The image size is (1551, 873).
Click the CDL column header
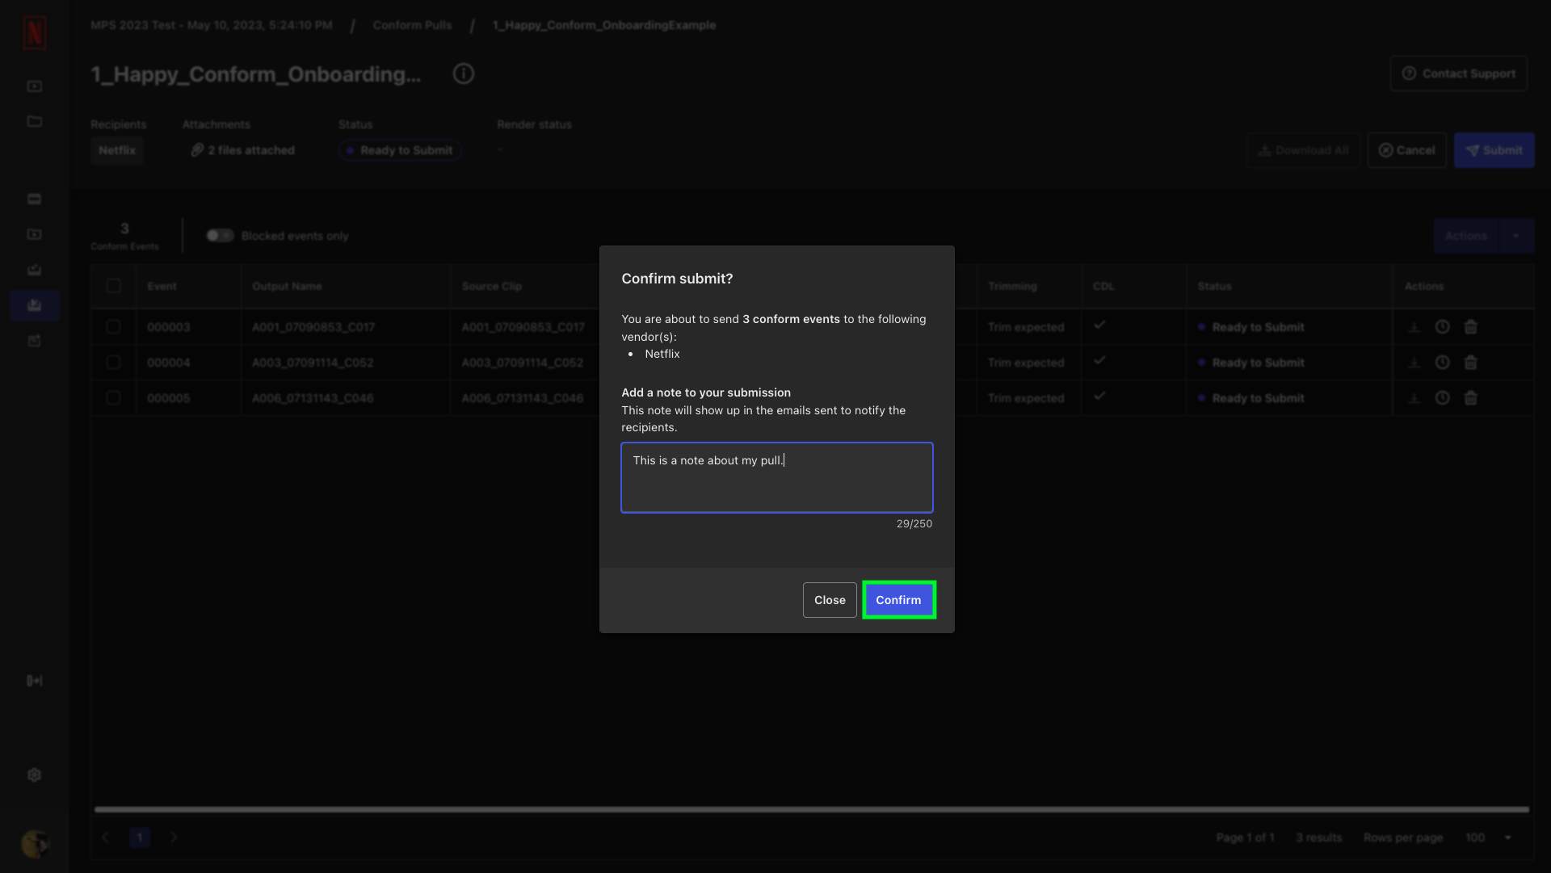[1103, 286]
